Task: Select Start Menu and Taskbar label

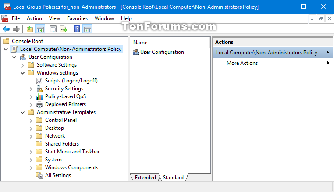Action: (x=72, y=152)
